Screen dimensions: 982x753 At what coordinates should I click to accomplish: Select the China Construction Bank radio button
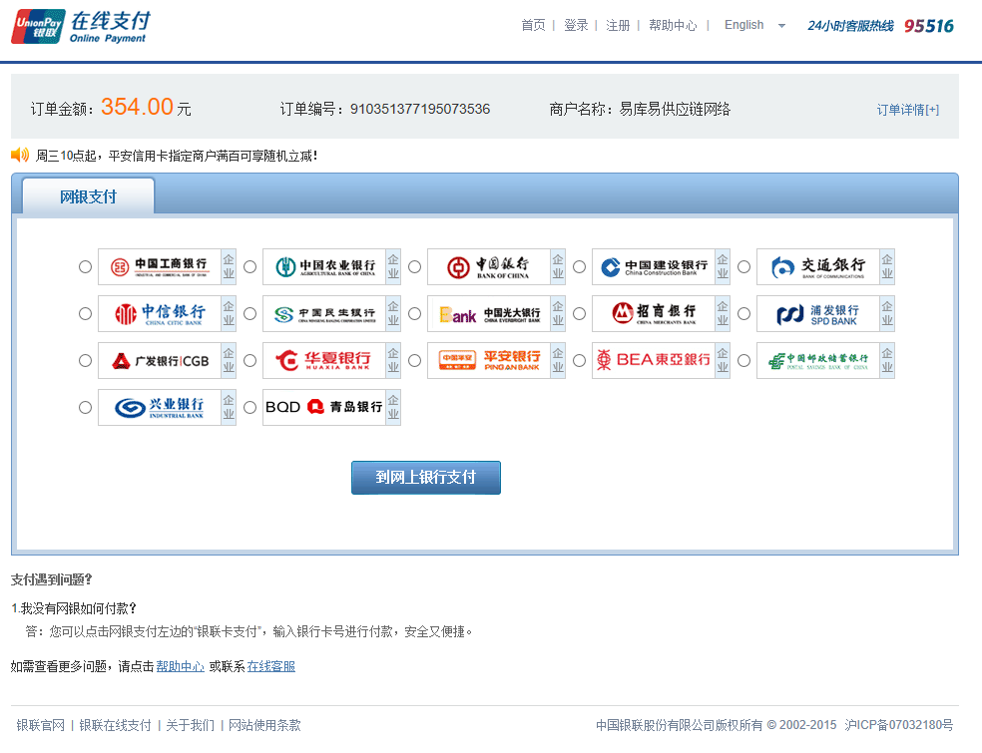[x=579, y=266]
